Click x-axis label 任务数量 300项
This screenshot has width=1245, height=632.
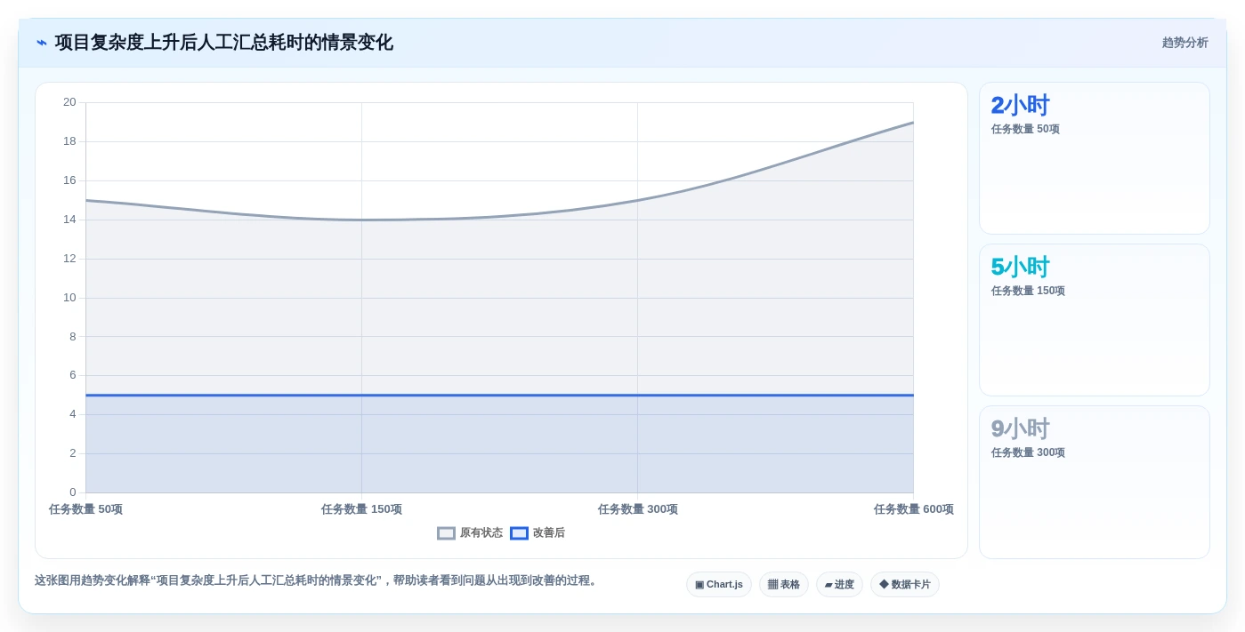[x=637, y=509]
